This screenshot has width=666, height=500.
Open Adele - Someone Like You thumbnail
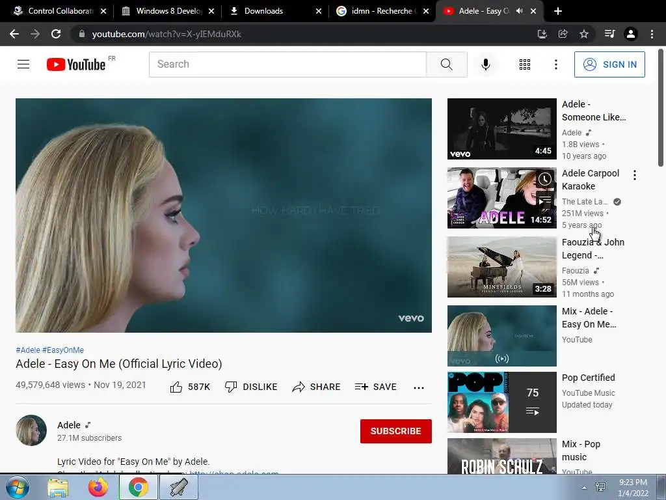501,129
